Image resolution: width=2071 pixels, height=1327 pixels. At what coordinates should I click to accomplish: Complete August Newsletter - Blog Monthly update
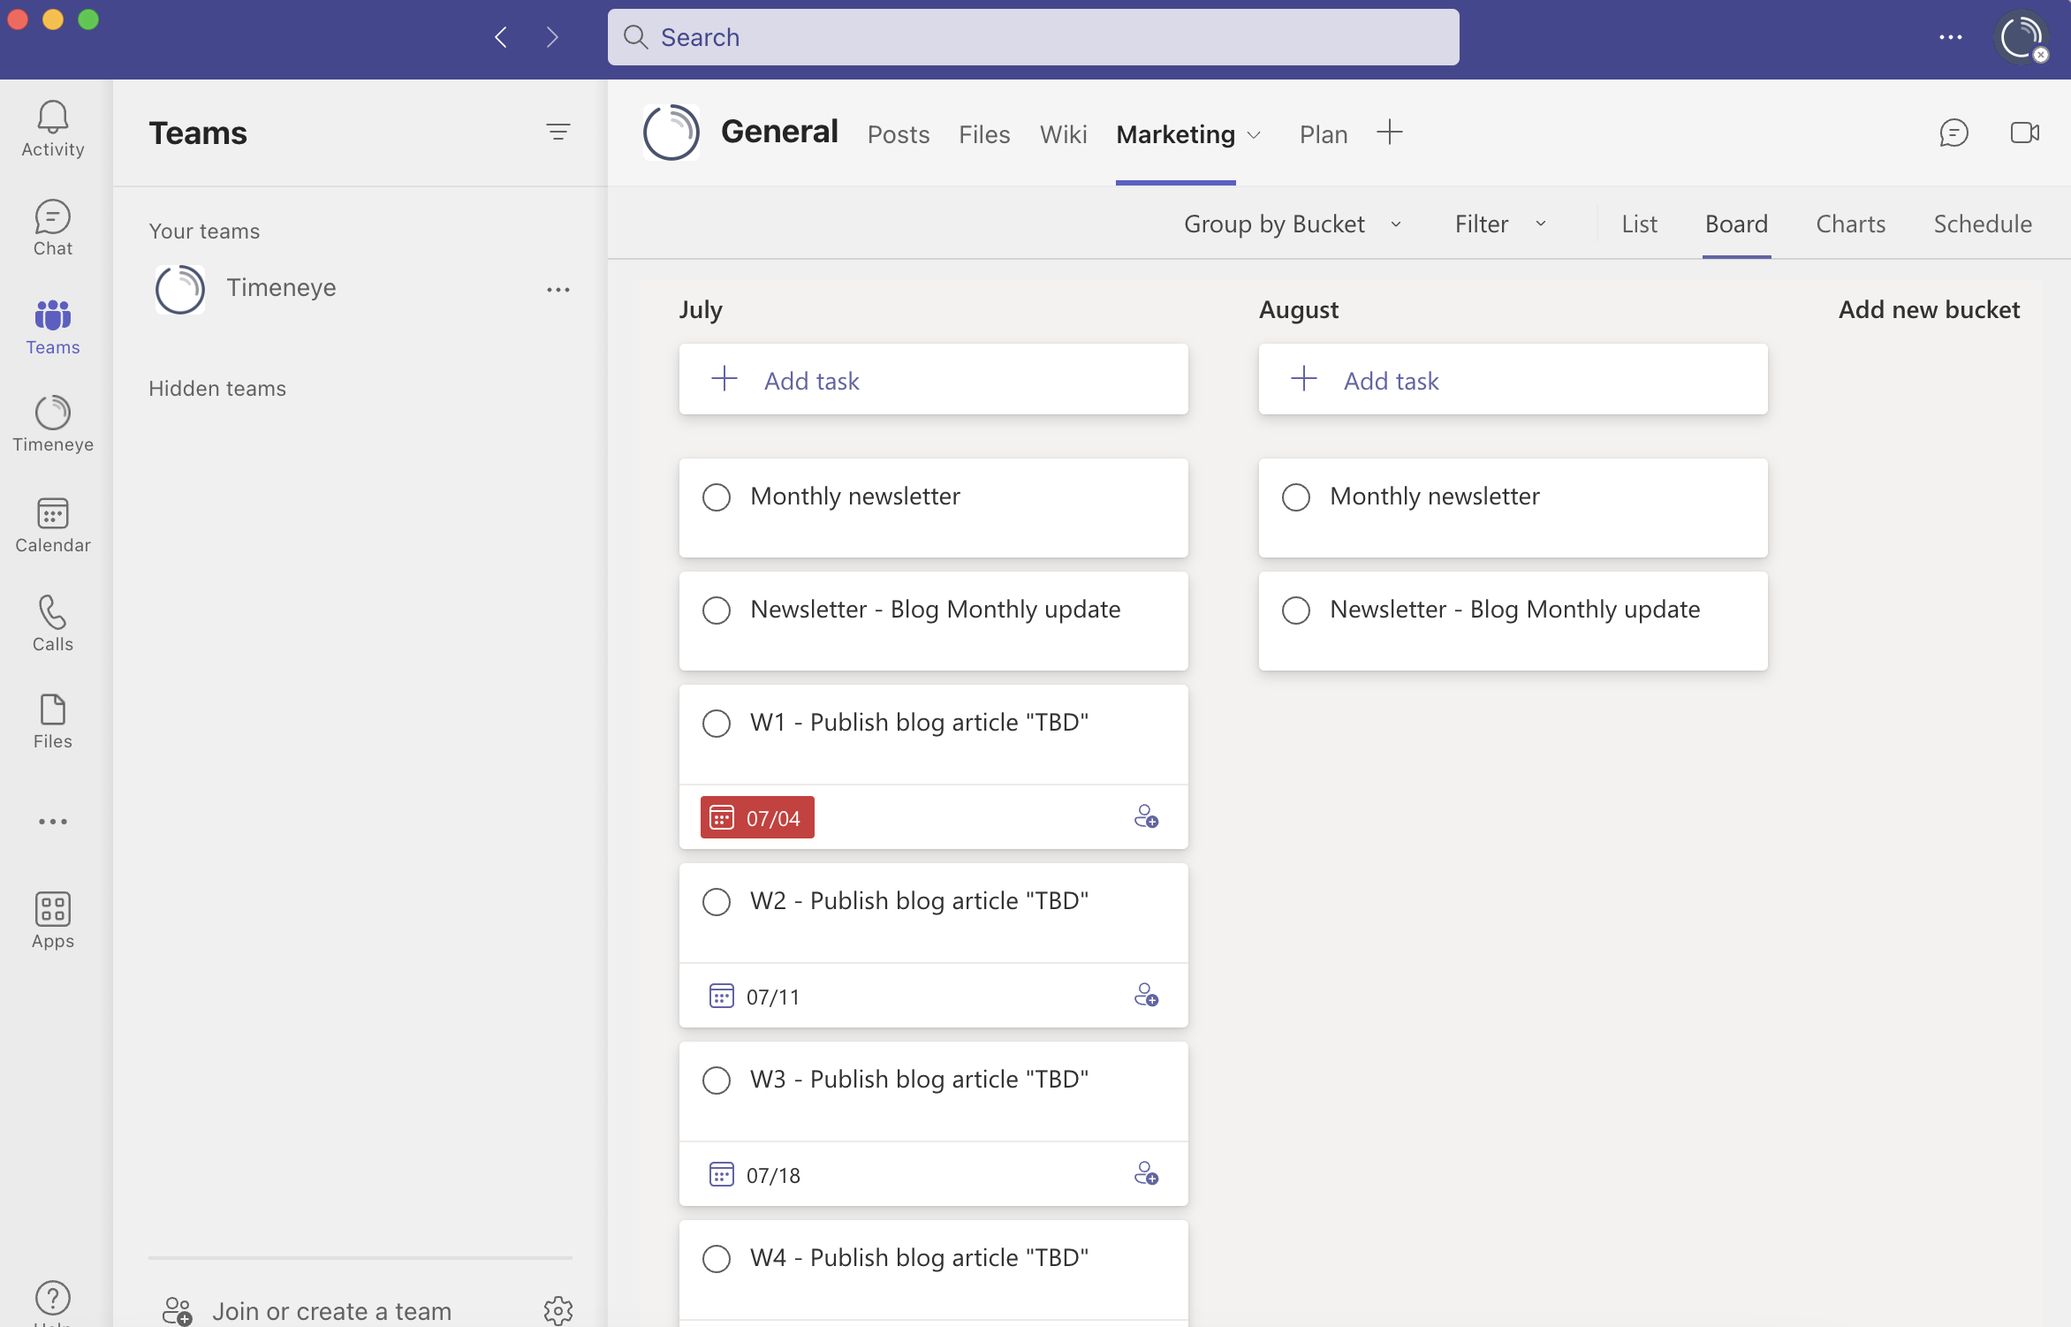pos(1296,610)
